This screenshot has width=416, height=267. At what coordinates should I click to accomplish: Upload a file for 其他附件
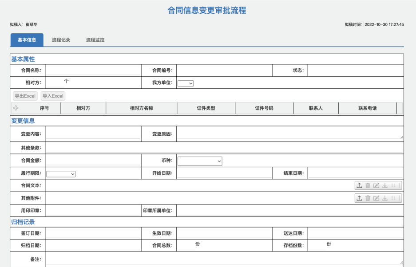tap(359, 198)
